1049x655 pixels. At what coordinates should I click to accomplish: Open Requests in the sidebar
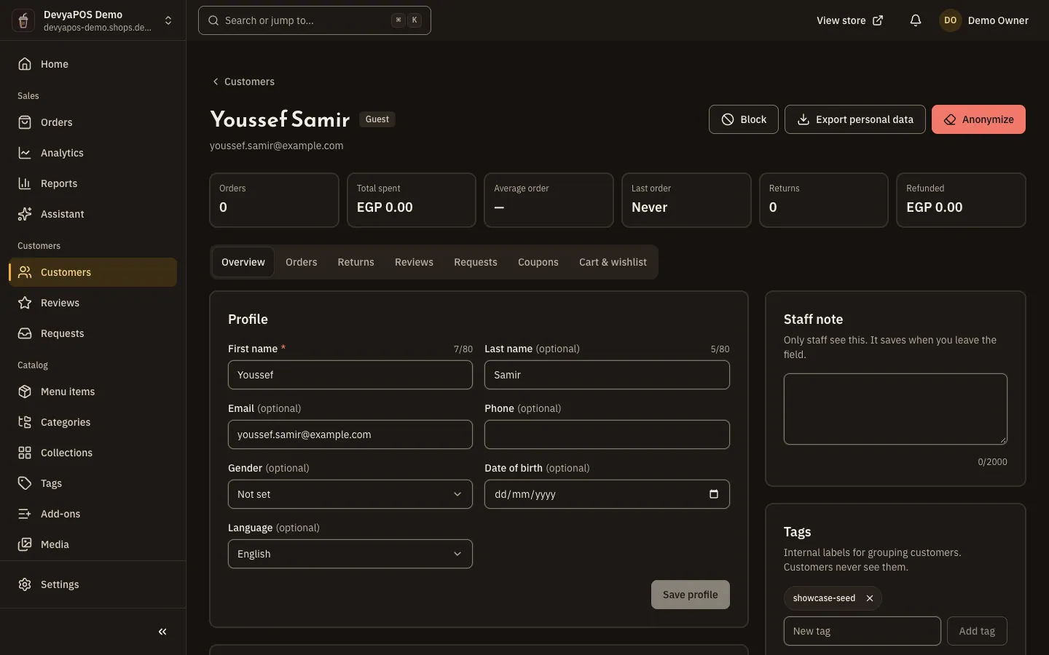pos(93,333)
